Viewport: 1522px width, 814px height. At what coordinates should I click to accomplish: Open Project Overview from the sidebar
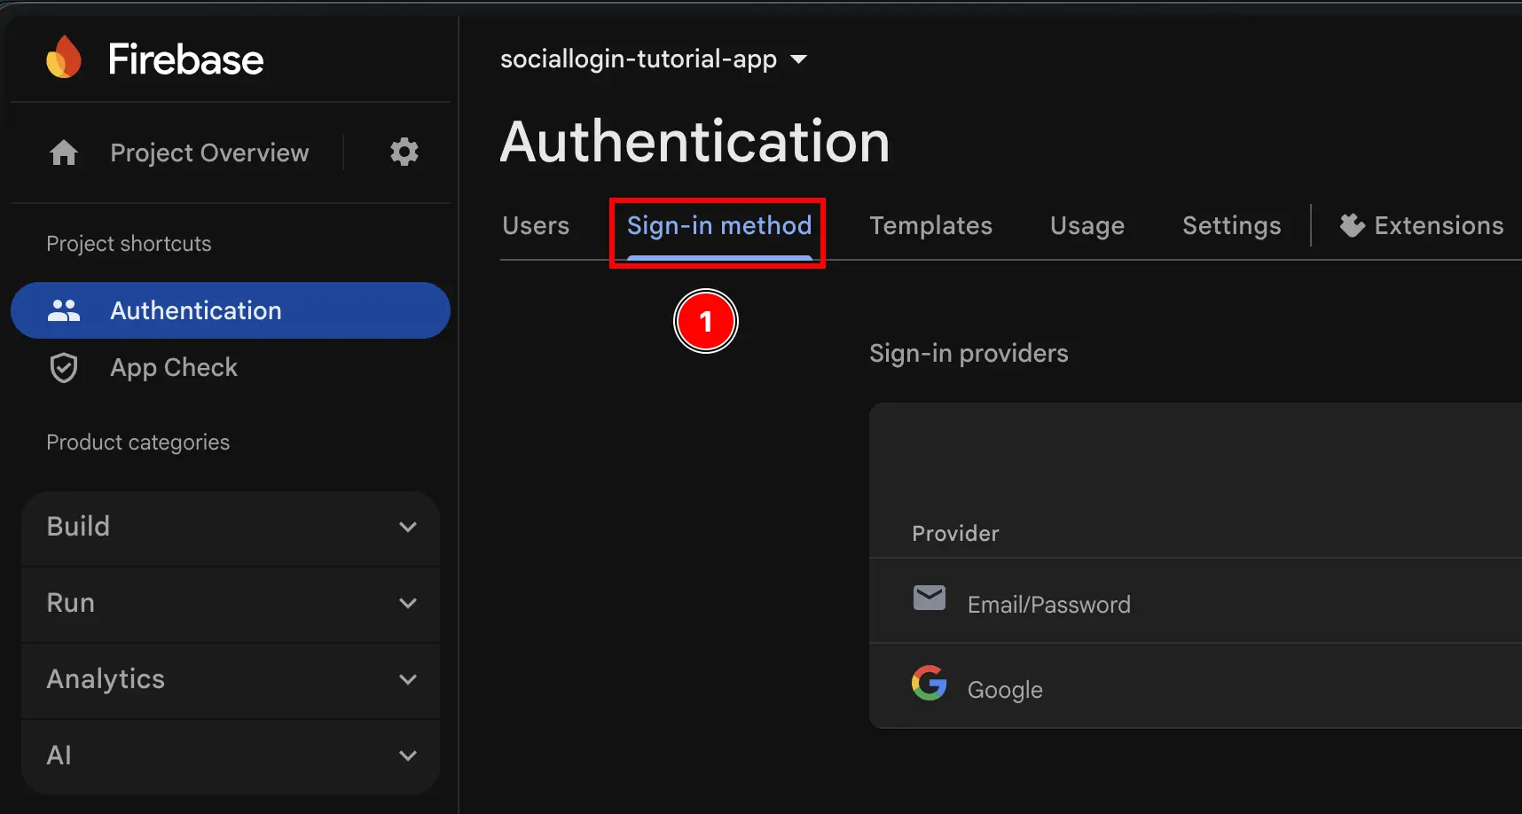(x=209, y=152)
